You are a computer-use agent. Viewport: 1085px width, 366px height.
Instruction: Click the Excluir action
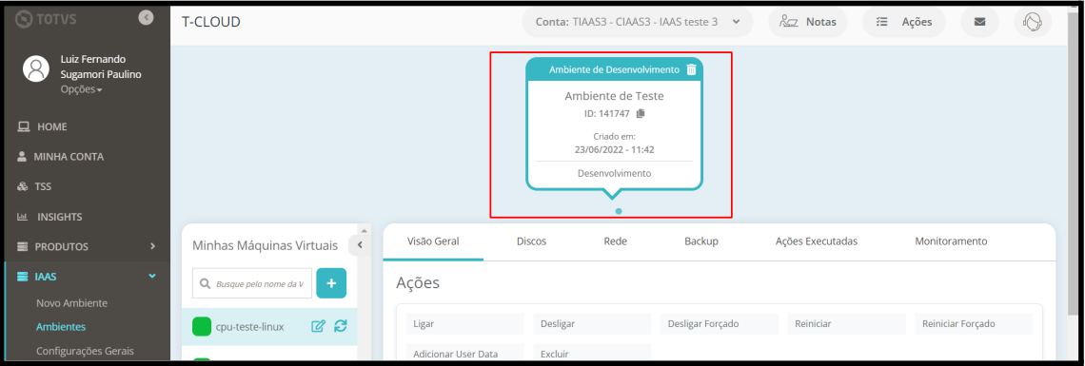(x=592, y=352)
